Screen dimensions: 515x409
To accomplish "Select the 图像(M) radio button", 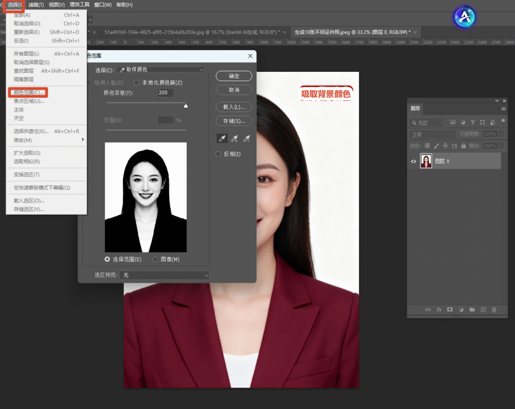I will [155, 259].
